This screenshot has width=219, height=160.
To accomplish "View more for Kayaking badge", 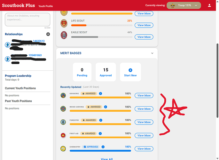I will point(144,95).
